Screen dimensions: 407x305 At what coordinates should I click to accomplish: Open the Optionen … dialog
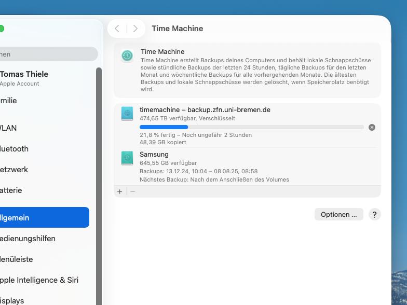(338, 215)
